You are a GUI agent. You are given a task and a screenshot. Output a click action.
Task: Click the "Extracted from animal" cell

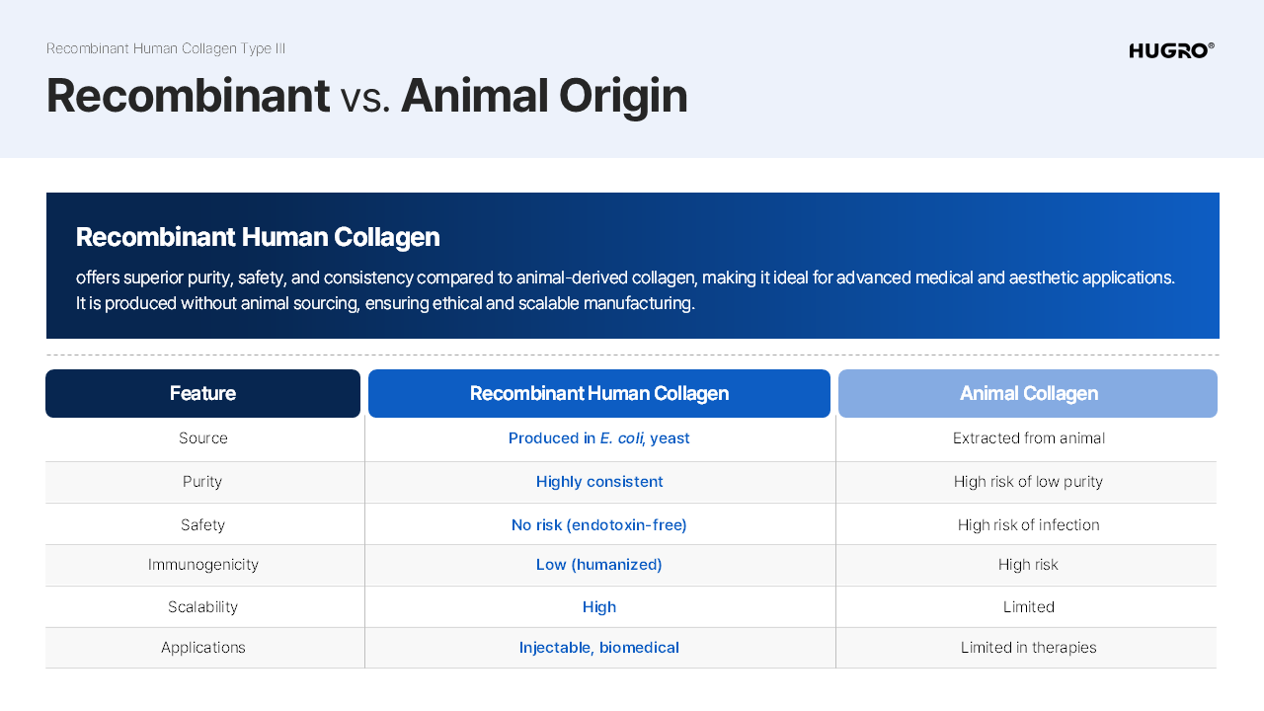click(1028, 438)
